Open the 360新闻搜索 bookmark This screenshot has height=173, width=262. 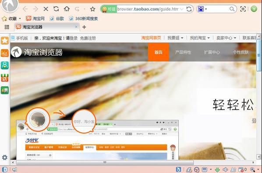coord(83,18)
